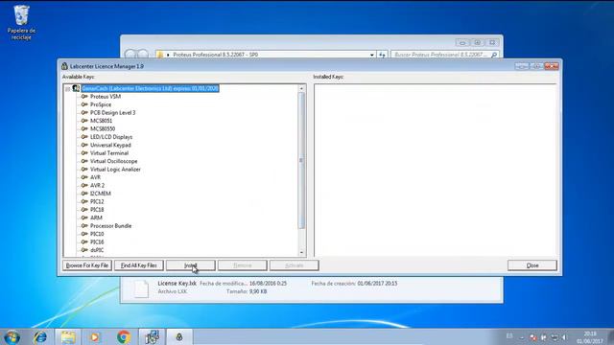
Task: Click key icon beside PCB Design Level 3
Action: point(84,113)
